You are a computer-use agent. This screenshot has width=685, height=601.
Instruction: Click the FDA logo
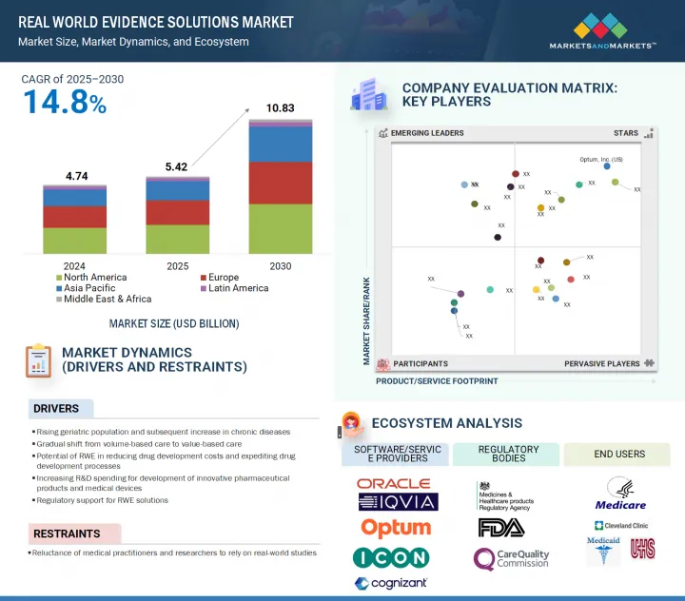[501, 528]
